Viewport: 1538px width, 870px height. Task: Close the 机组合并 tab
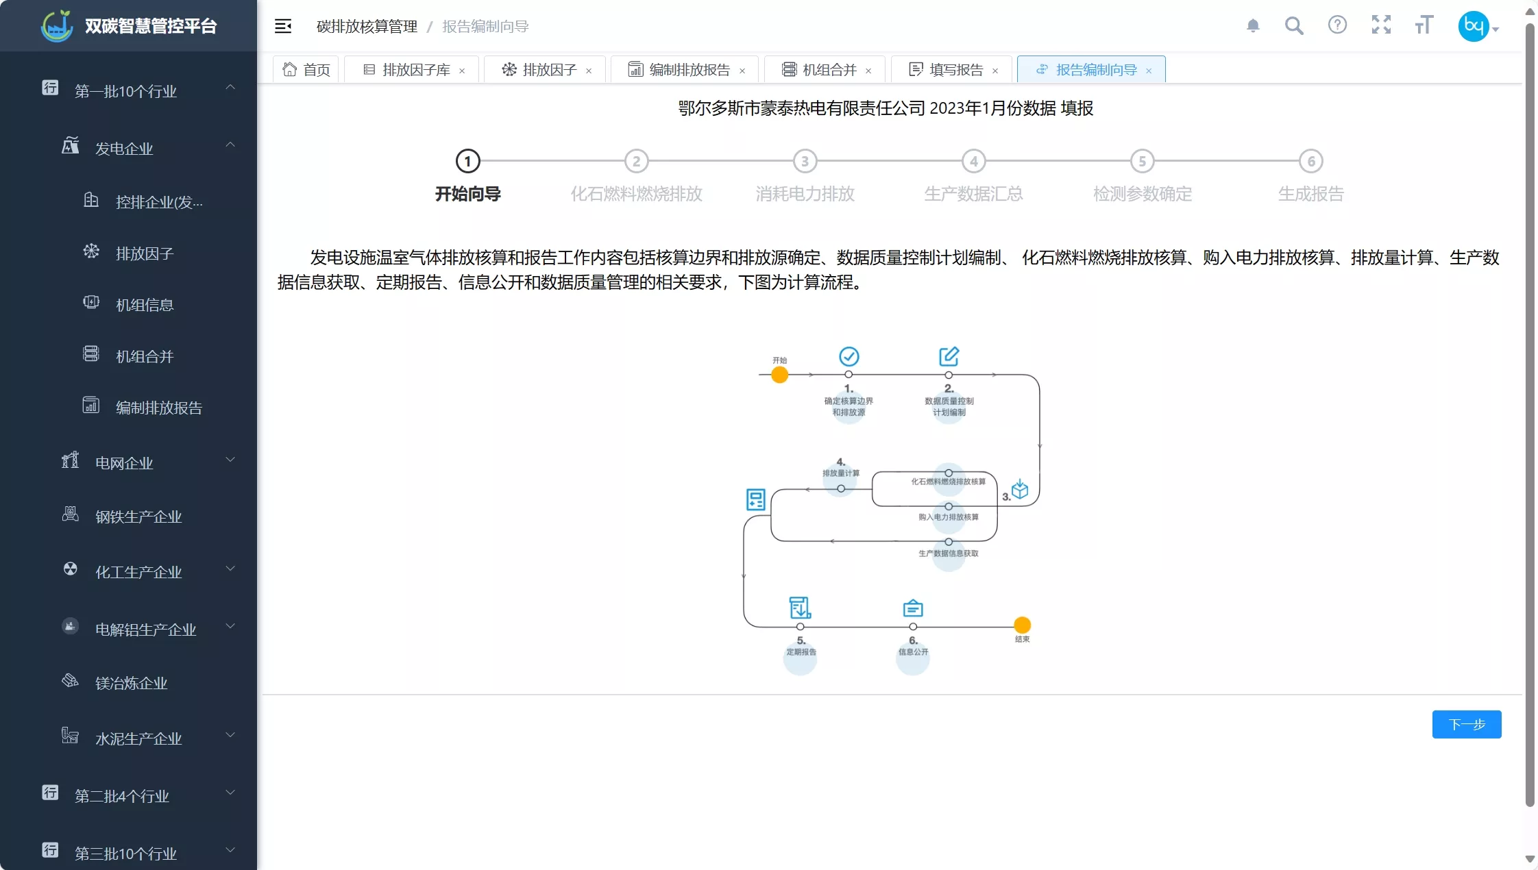point(868,71)
